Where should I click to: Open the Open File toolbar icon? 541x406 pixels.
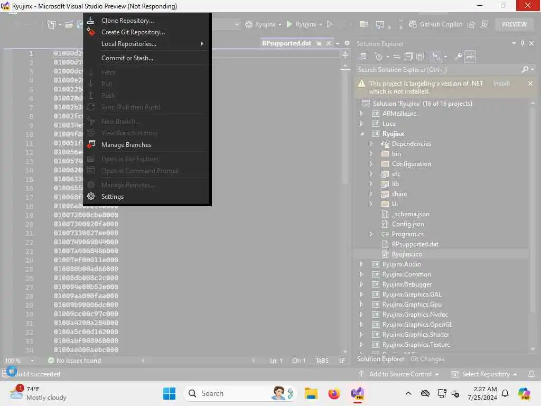[x=69, y=24]
